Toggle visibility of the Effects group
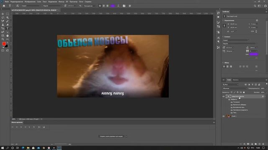The image size is (268, 150). pos(229,100)
